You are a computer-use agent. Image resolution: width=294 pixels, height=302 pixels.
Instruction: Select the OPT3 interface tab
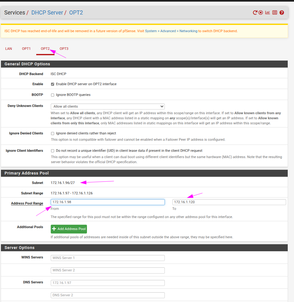click(x=64, y=49)
